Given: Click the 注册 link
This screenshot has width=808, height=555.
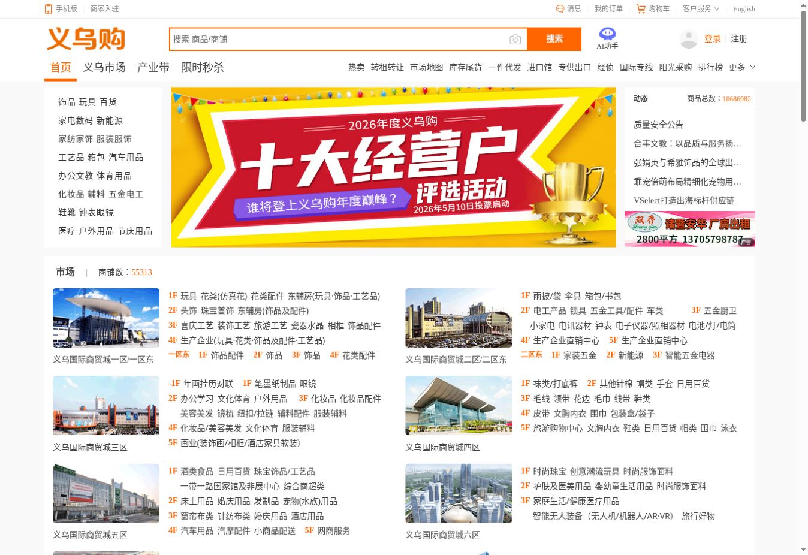Looking at the screenshot, I should coord(739,39).
